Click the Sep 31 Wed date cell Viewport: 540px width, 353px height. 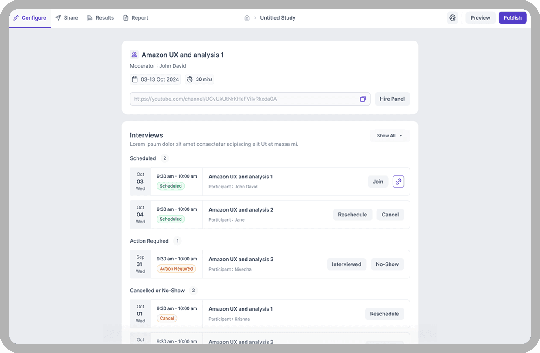[140, 264]
